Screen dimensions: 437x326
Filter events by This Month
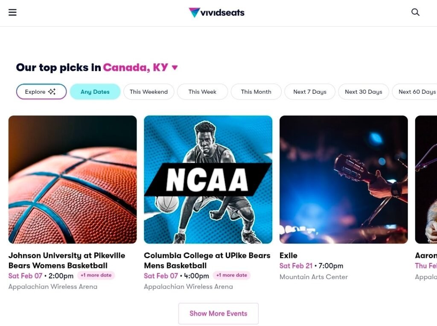(256, 92)
